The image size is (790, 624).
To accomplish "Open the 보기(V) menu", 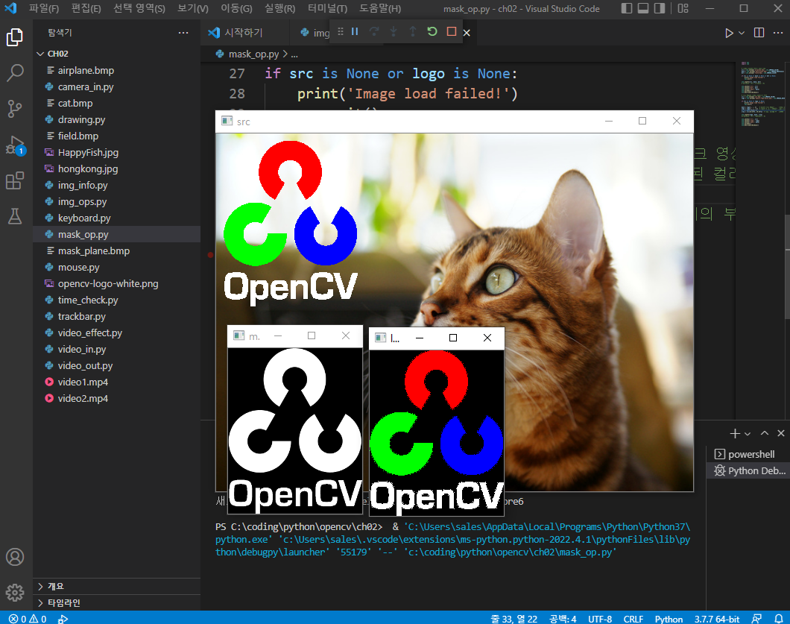I will pyautogui.click(x=193, y=8).
